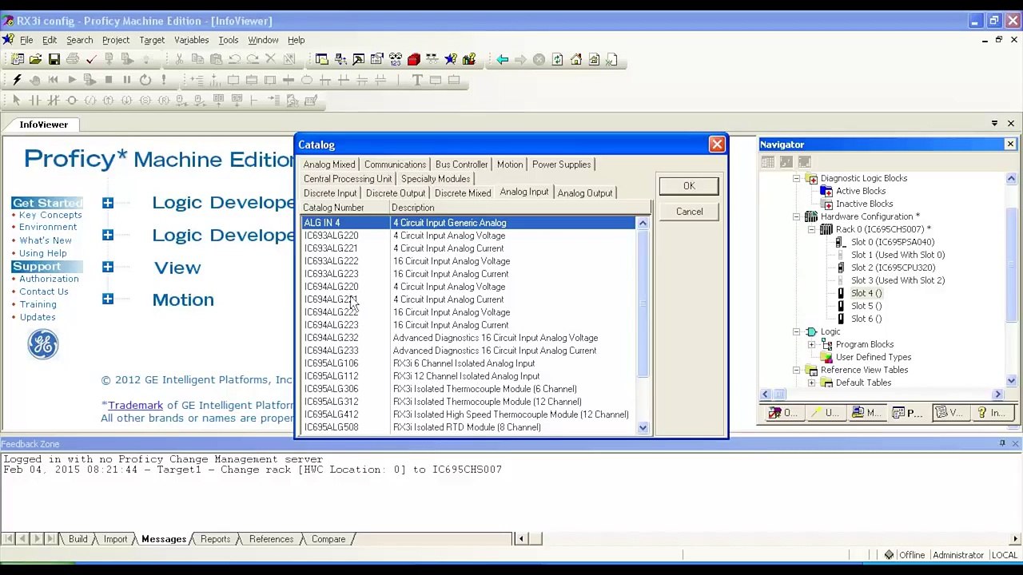Screen dimensions: 1023x575
Task: Open the Trademark link
Action: (x=135, y=405)
